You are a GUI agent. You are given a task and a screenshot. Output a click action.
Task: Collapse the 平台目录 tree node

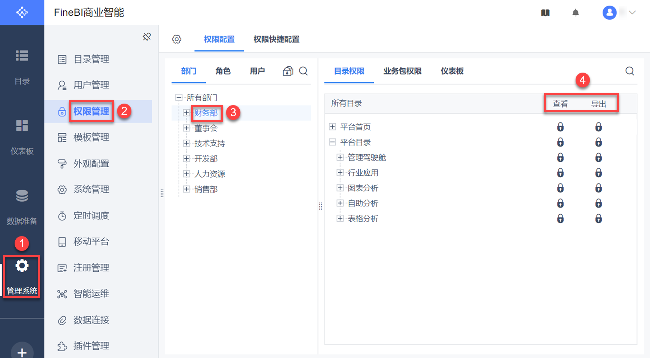333,142
